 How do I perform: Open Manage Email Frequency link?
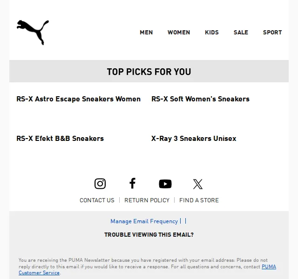coord(144,221)
